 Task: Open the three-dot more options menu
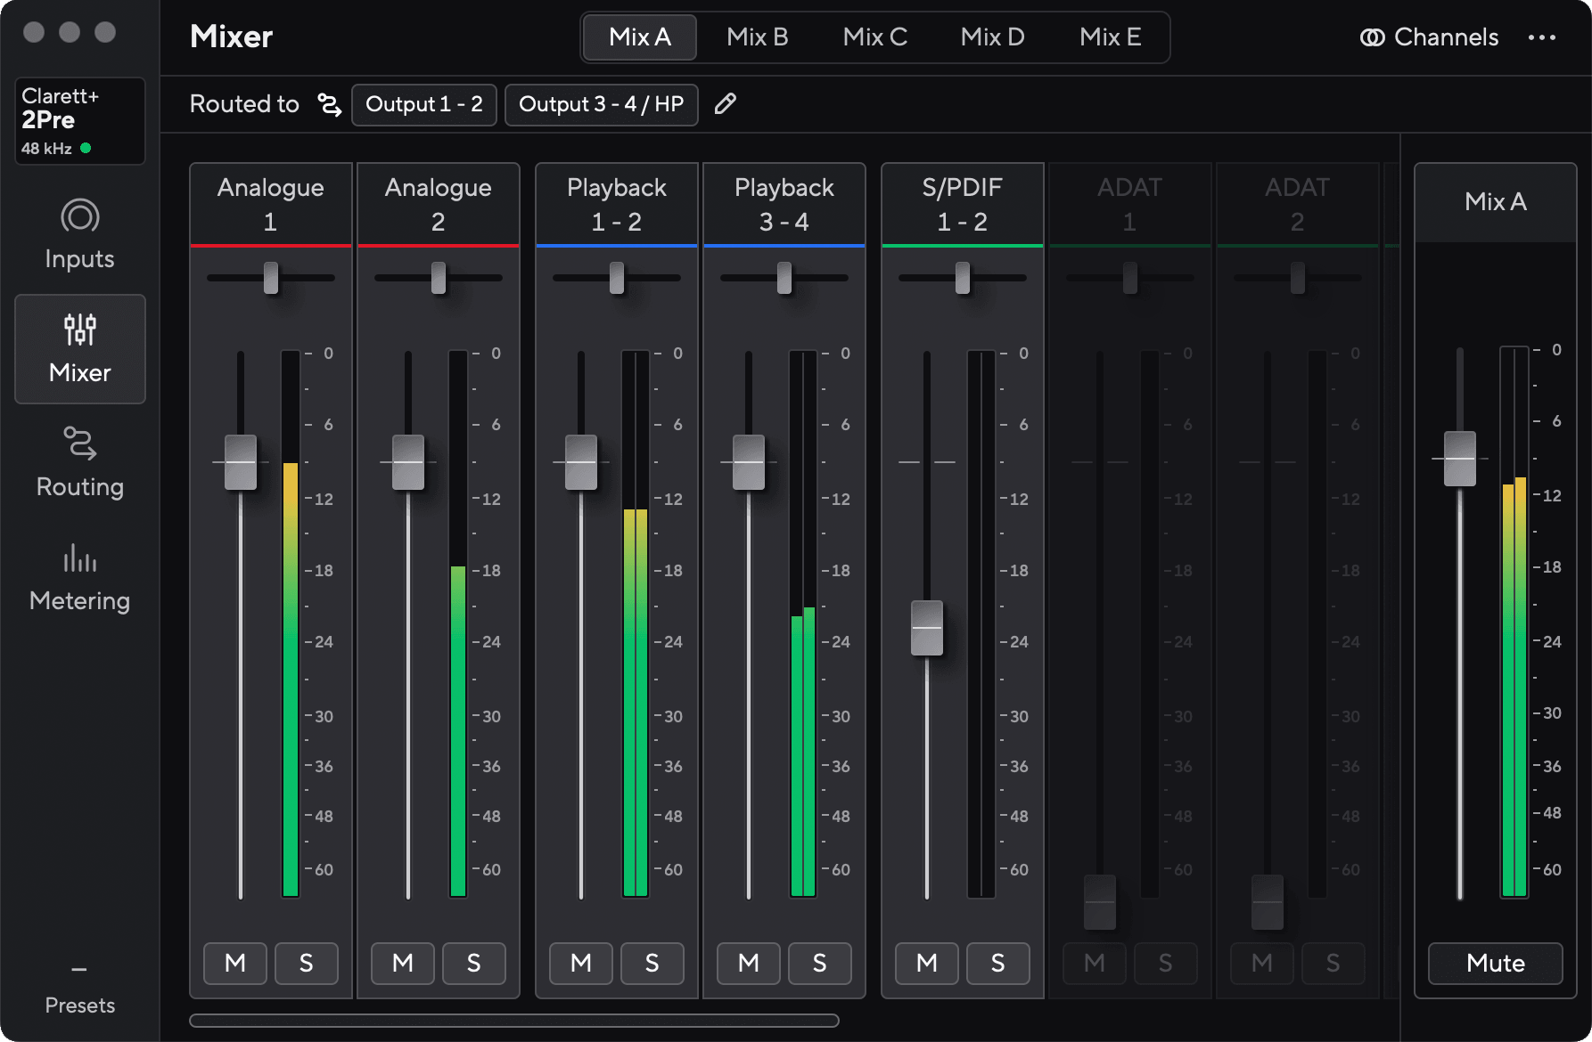(x=1541, y=37)
